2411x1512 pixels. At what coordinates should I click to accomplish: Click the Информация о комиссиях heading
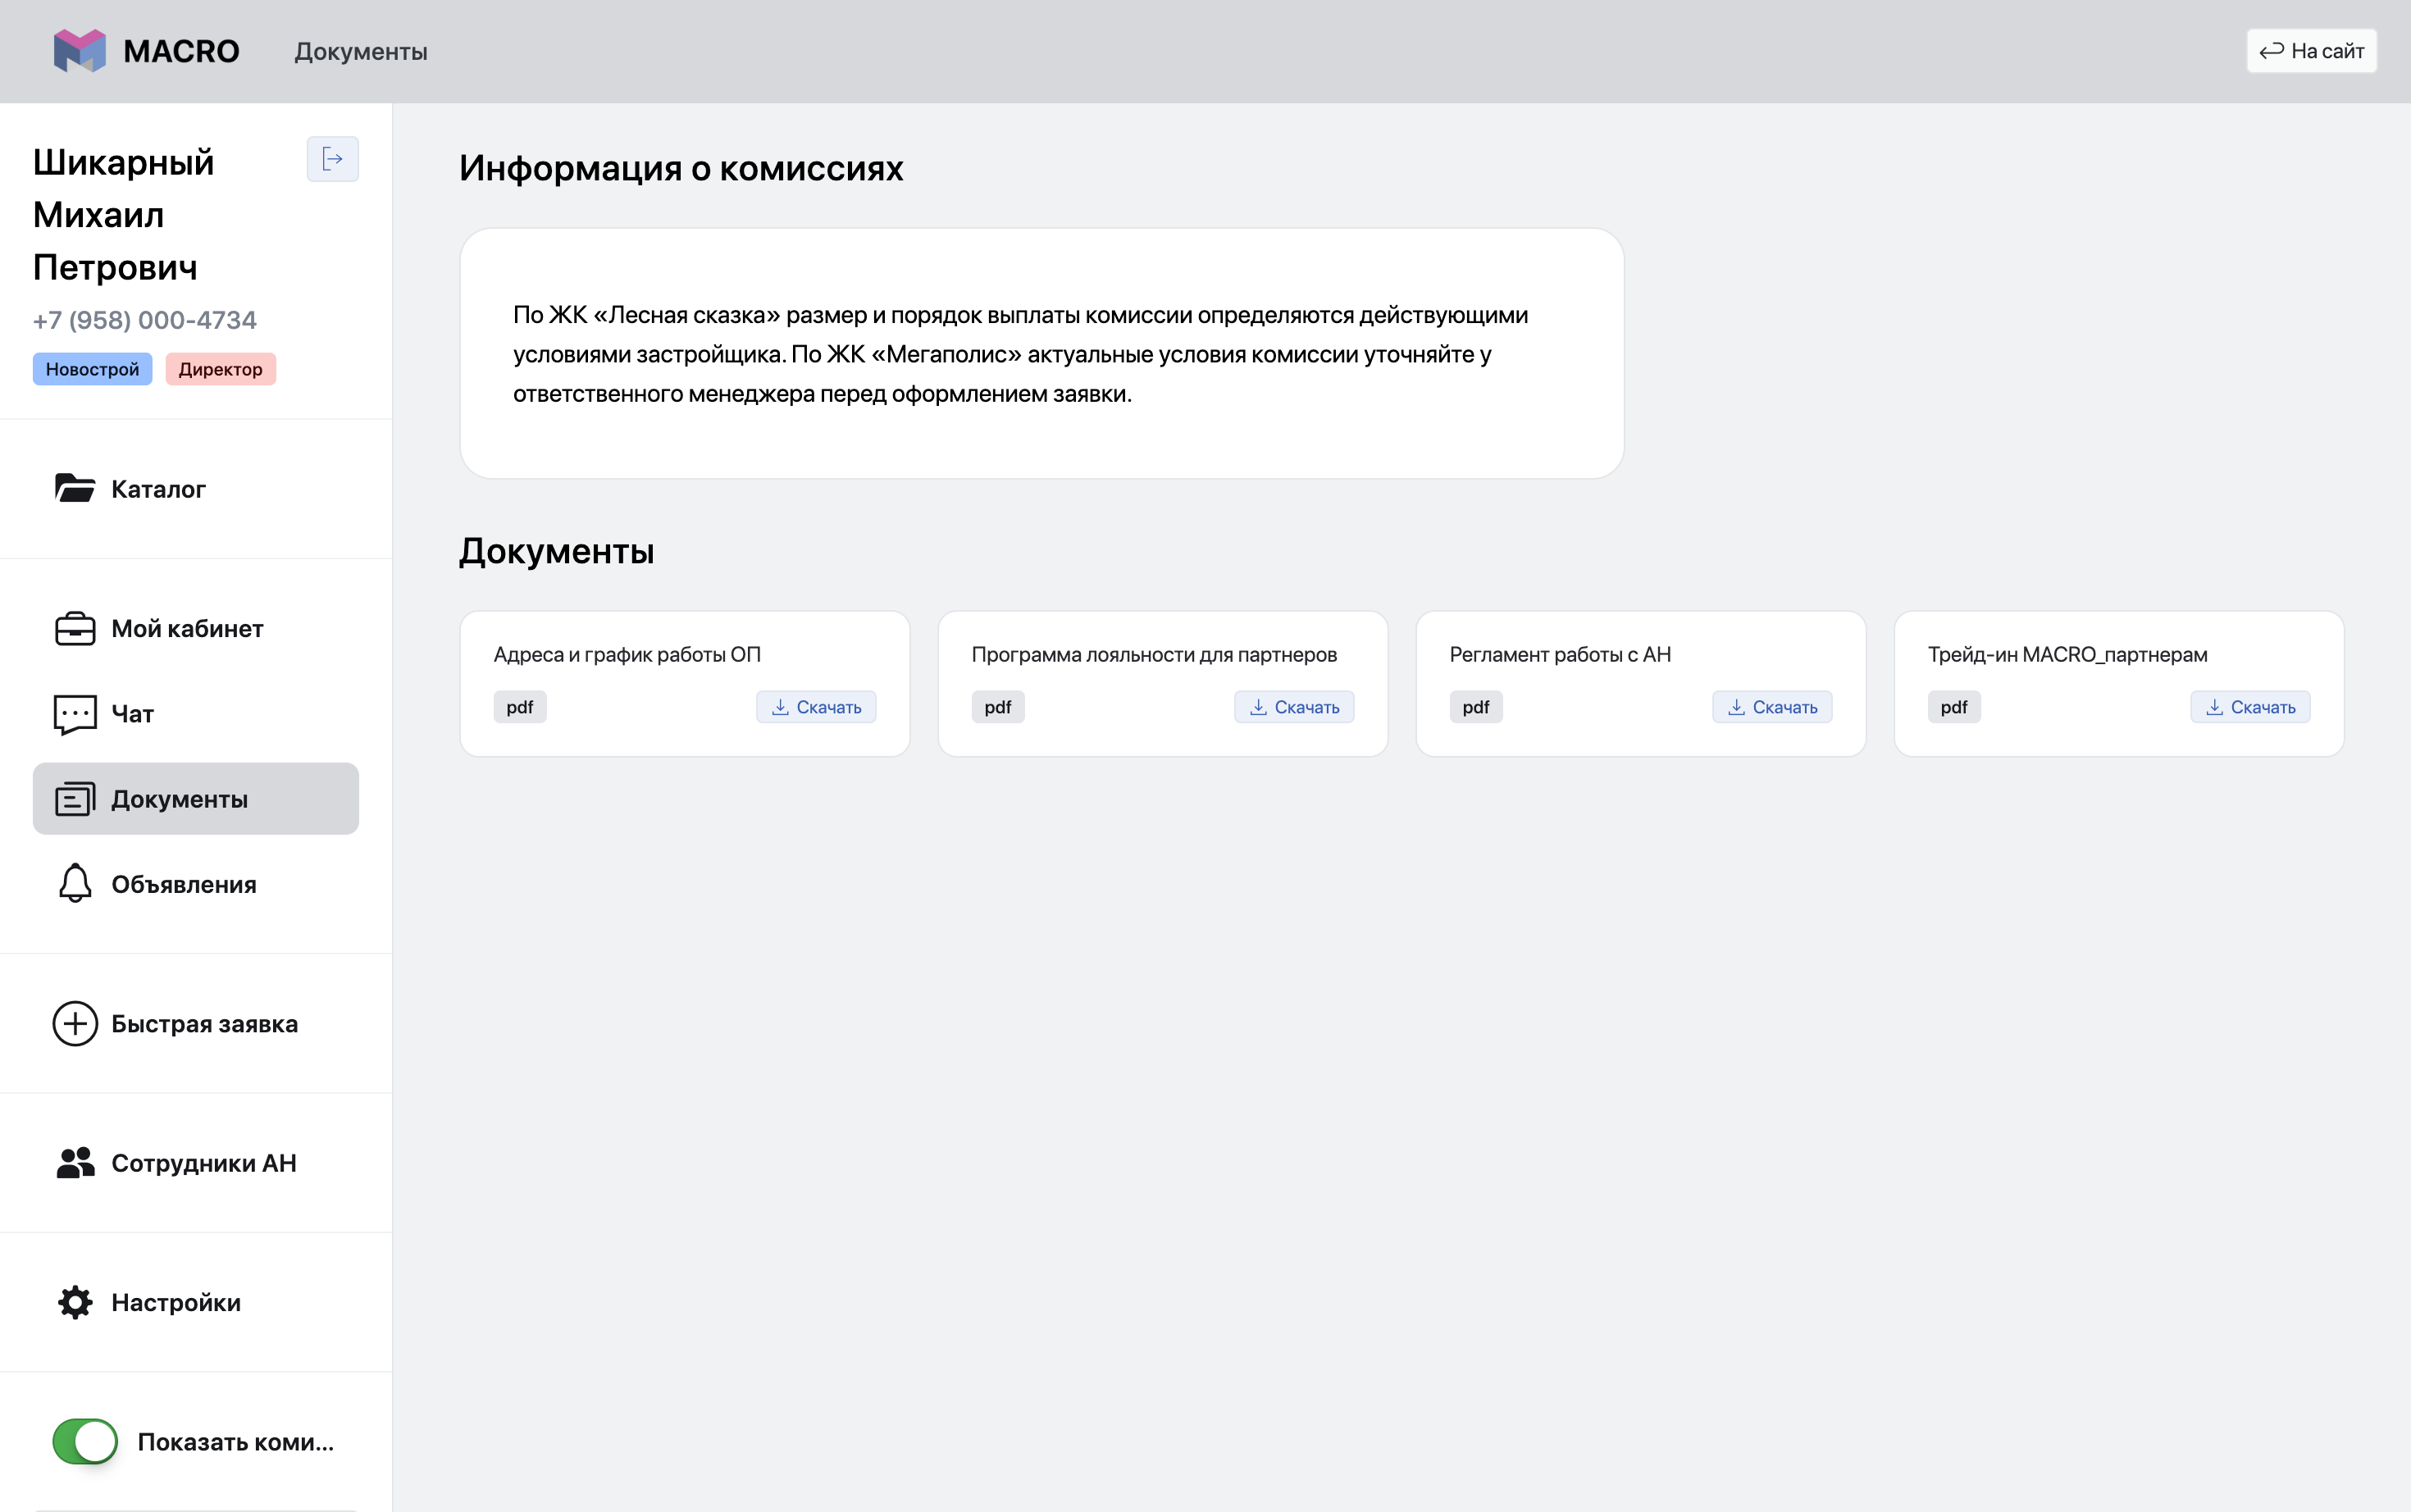click(681, 168)
